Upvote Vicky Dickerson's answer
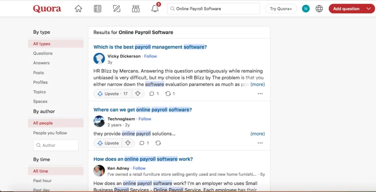The height and width of the screenshot is (192, 376). coord(112,94)
